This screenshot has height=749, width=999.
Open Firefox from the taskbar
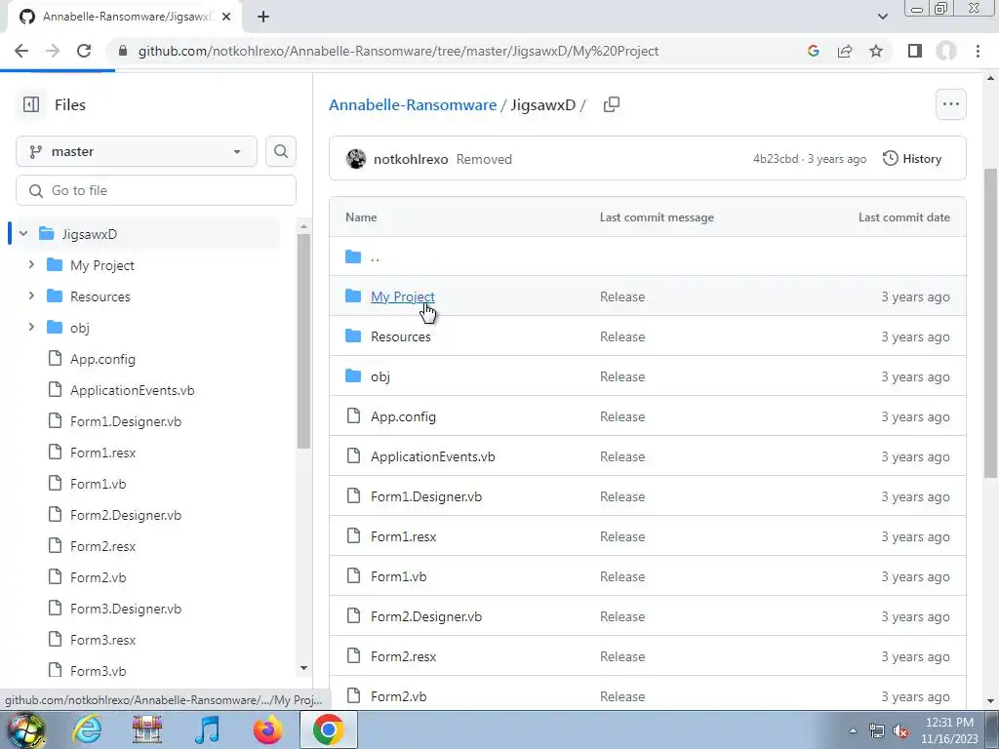click(x=267, y=729)
